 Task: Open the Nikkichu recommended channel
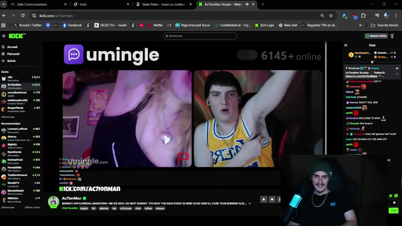[x=20, y=200]
